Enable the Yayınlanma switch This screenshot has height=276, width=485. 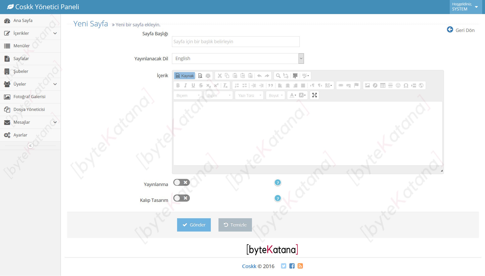(x=181, y=182)
